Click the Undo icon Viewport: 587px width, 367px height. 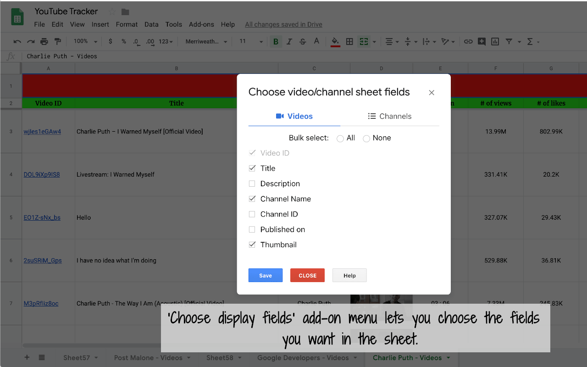click(x=17, y=42)
